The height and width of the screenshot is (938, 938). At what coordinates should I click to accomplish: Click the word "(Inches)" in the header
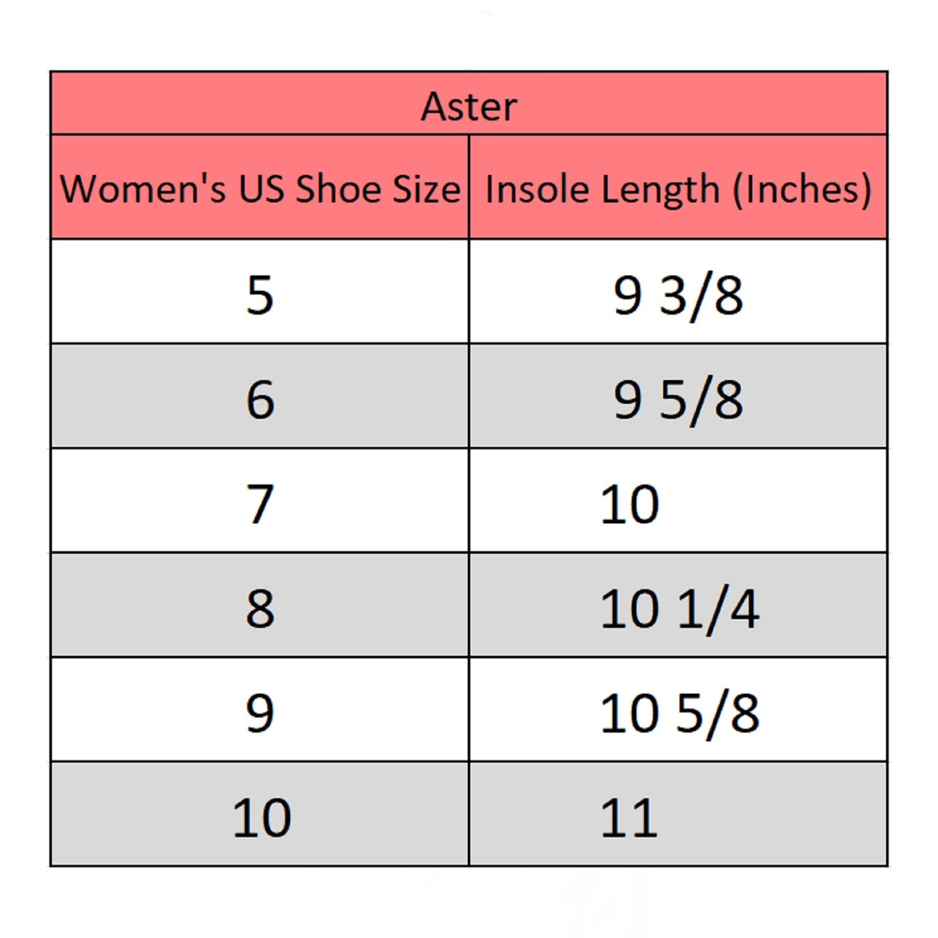point(802,190)
